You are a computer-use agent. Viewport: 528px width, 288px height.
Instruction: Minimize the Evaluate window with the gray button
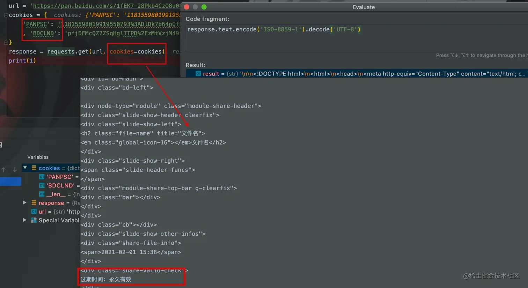tap(196, 7)
